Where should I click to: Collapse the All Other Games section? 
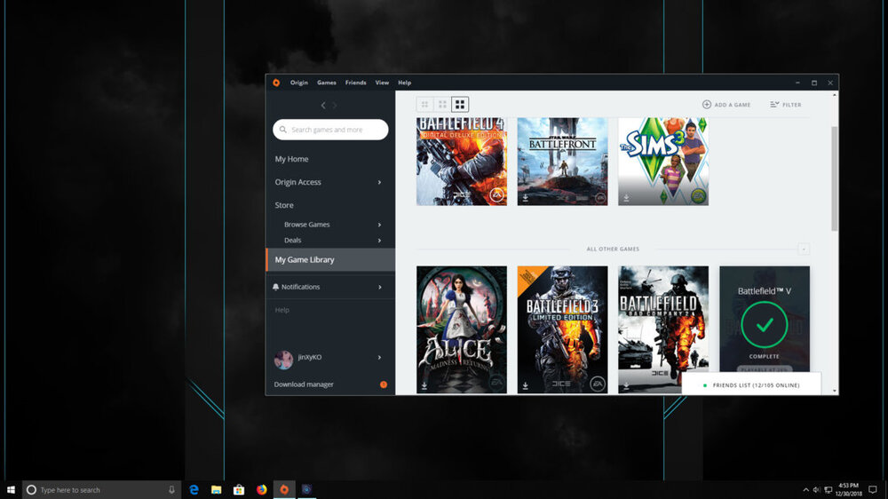point(804,249)
